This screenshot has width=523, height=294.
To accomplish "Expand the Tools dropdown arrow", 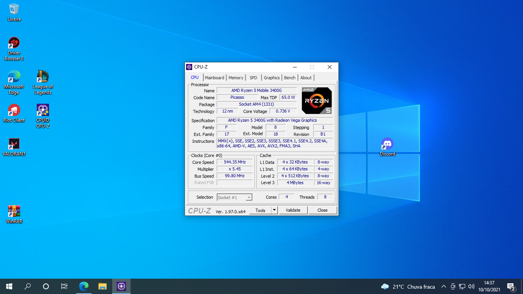I will point(274,210).
